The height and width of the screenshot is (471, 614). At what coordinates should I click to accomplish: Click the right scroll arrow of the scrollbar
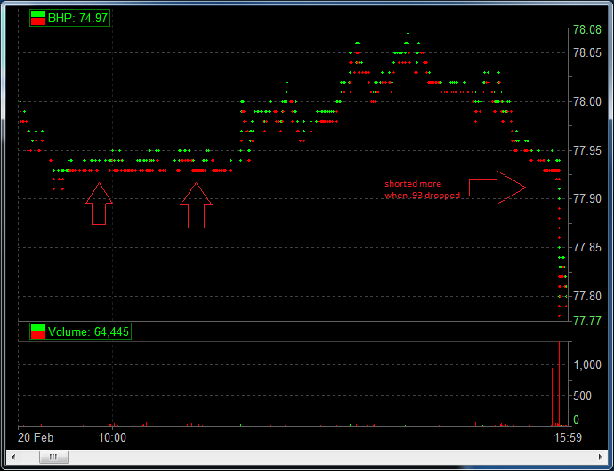pyautogui.click(x=601, y=457)
